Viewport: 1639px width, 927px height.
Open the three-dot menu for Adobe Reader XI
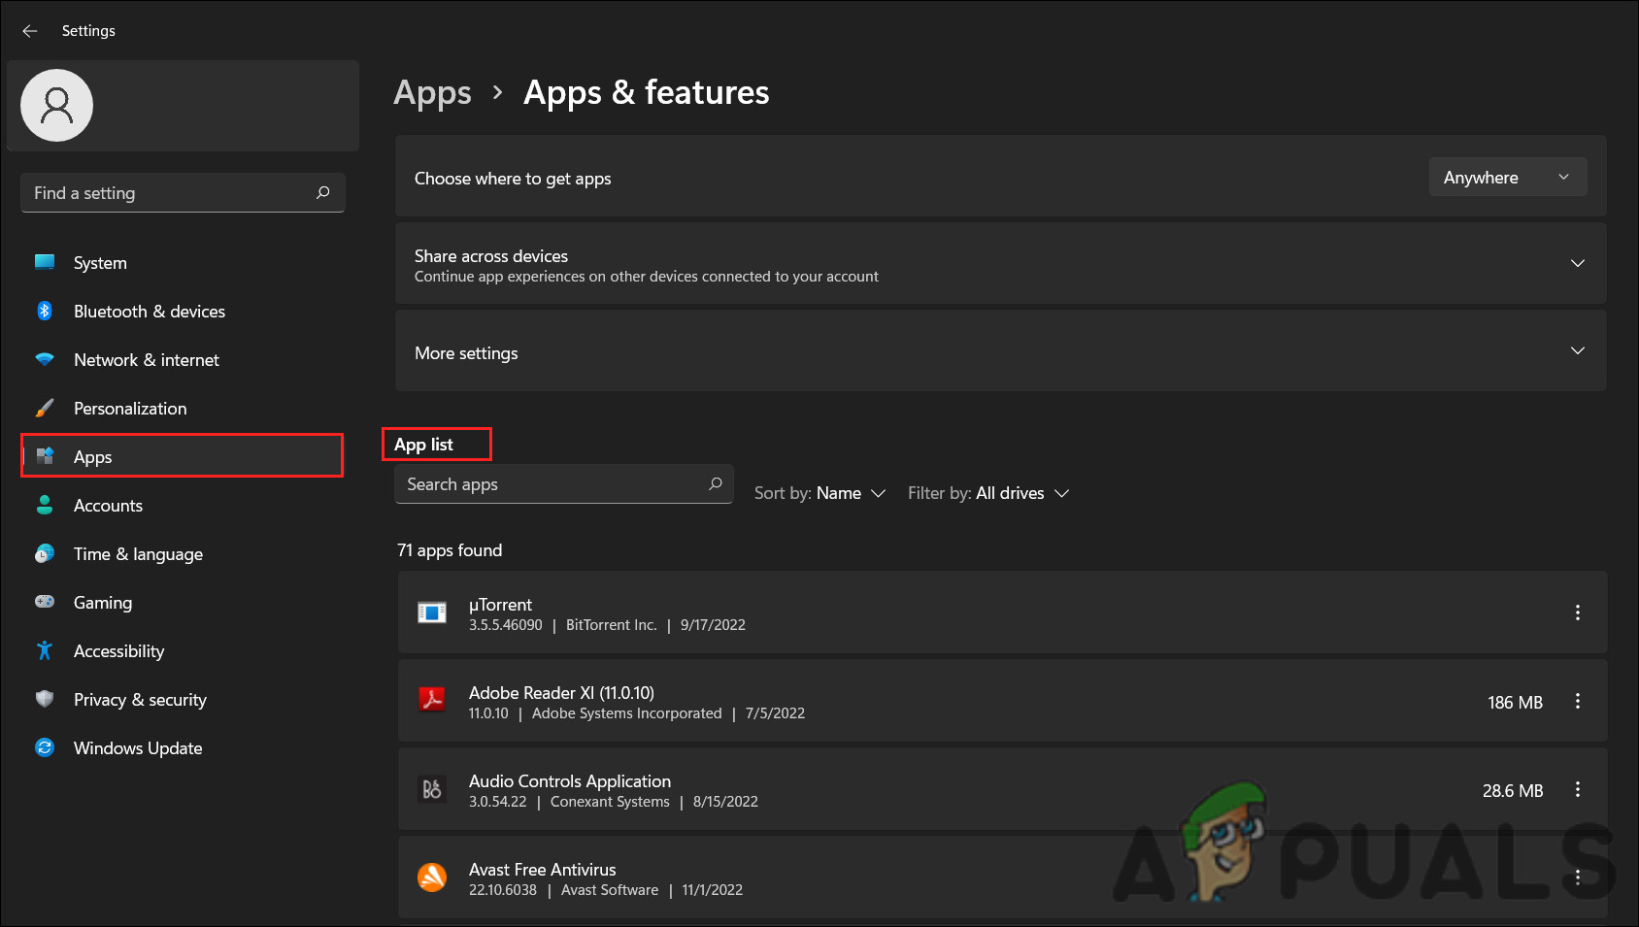coord(1577,701)
